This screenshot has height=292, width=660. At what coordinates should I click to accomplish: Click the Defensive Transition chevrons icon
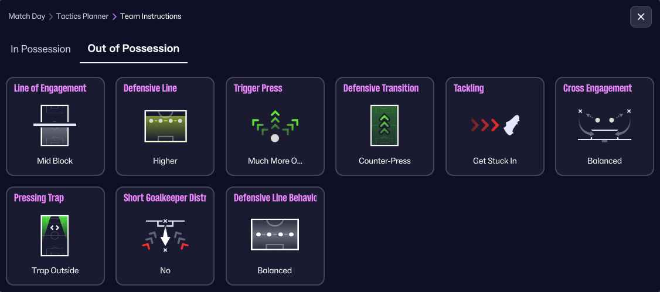pos(385,125)
